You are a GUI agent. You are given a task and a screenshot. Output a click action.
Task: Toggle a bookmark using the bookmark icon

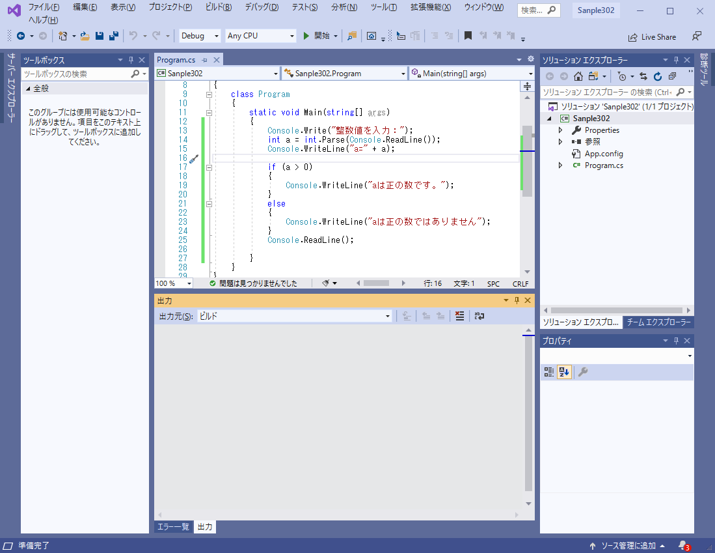[x=468, y=36]
